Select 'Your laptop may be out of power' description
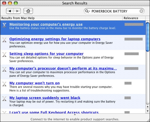The width and height of the screenshot is (150, 122). (x=62, y=103)
